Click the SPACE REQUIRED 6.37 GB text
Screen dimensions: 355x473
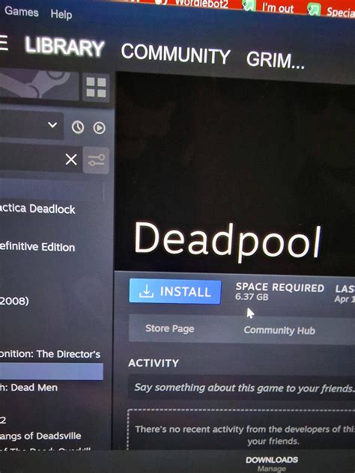pos(279,291)
